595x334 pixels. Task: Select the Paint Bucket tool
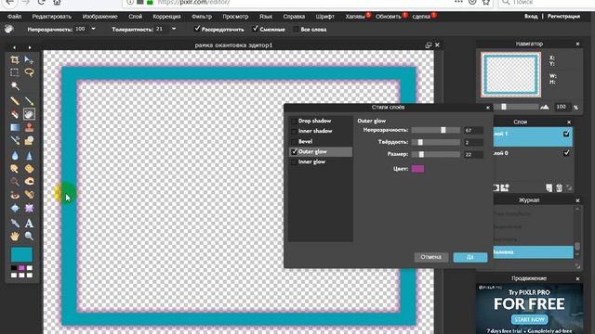(29, 114)
